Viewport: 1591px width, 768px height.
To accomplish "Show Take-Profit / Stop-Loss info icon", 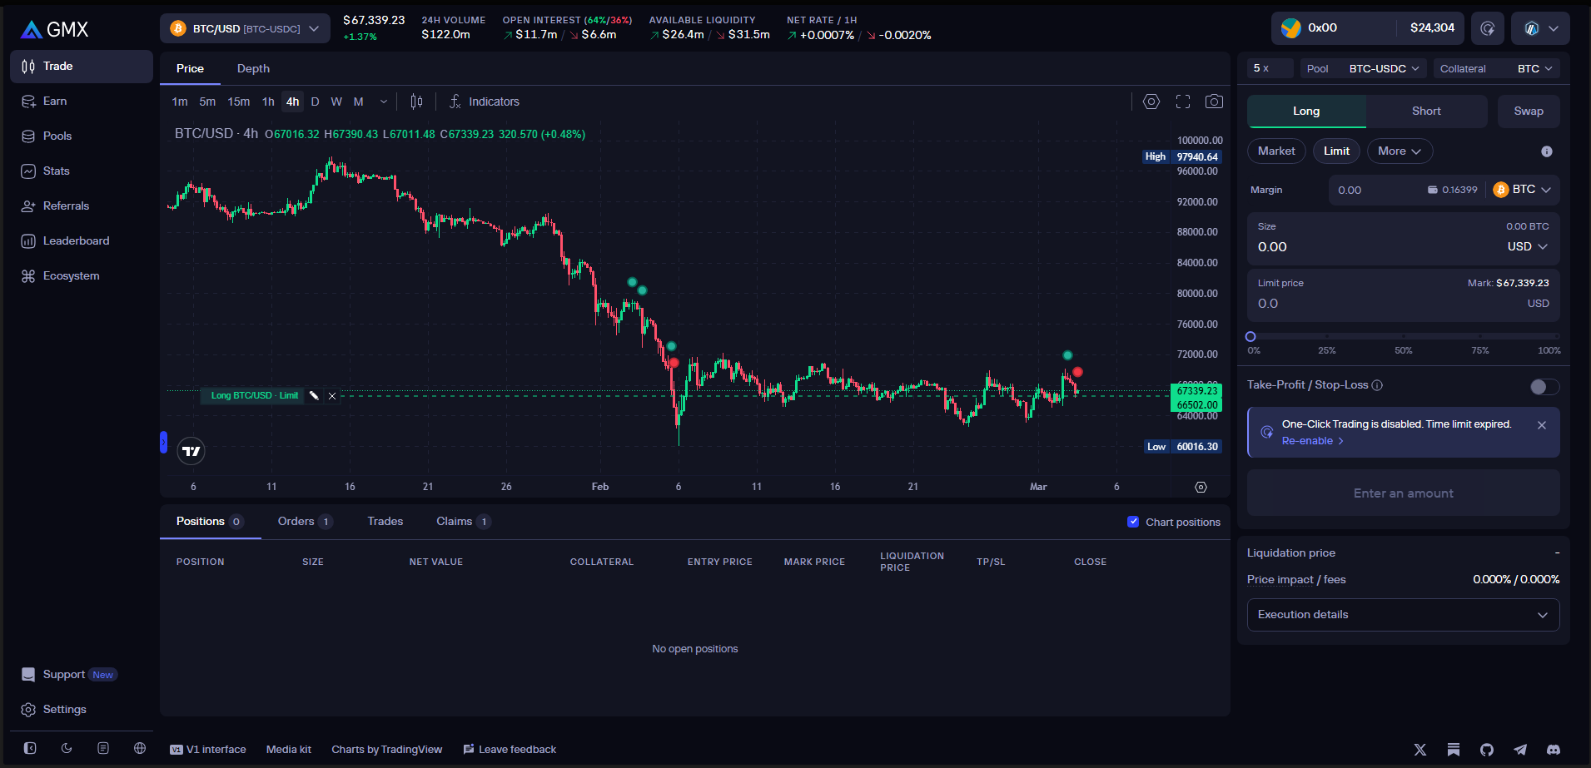I will point(1377,385).
